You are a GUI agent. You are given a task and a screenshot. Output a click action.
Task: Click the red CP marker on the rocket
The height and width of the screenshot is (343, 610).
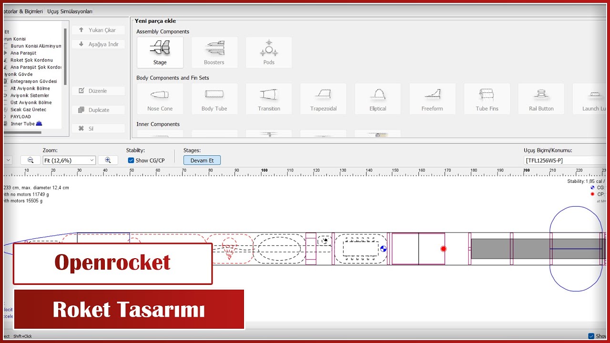(x=443, y=249)
